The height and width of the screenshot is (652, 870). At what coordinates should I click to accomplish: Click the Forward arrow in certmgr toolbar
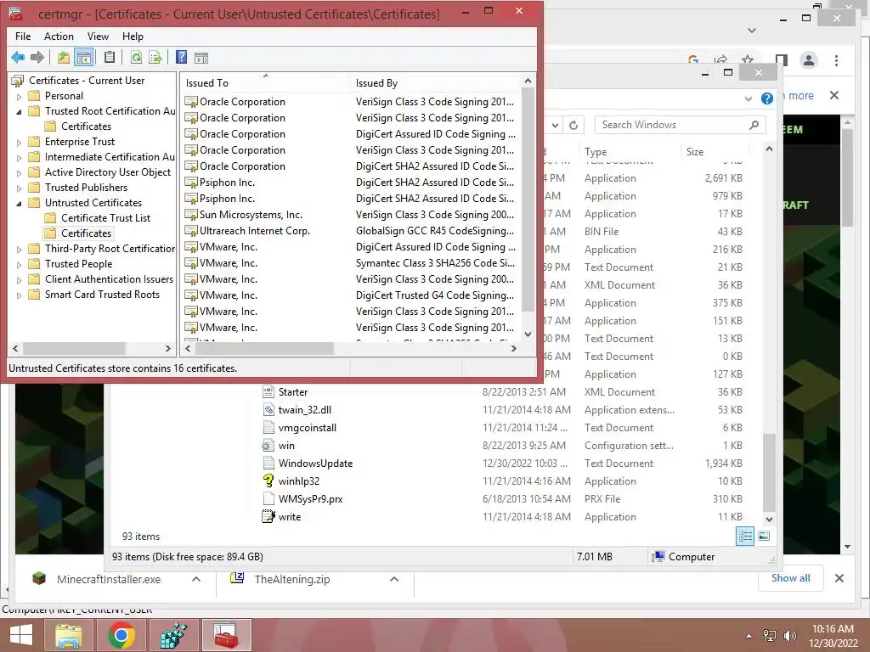[37, 57]
